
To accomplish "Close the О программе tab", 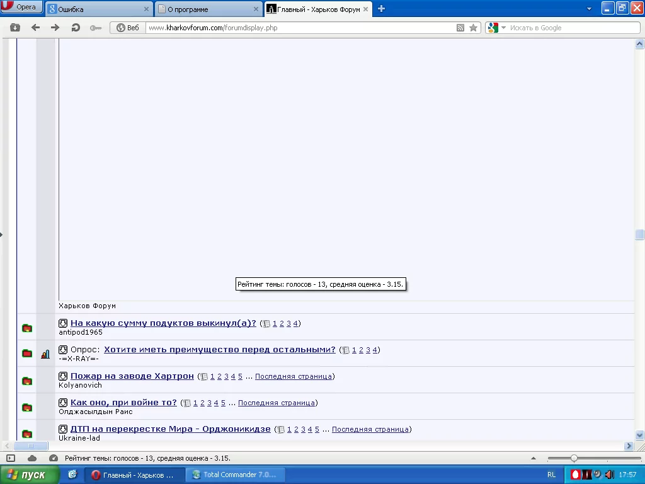I will [x=256, y=9].
